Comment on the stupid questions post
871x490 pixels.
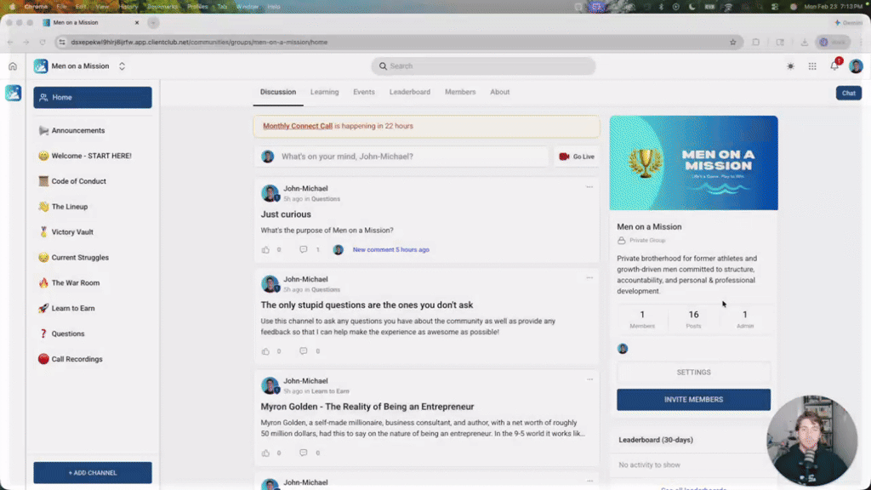click(304, 351)
